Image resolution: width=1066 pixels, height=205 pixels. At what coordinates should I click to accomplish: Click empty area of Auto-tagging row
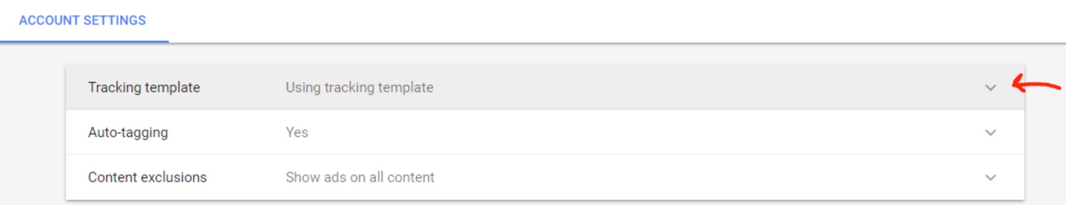[x=655, y=132]
